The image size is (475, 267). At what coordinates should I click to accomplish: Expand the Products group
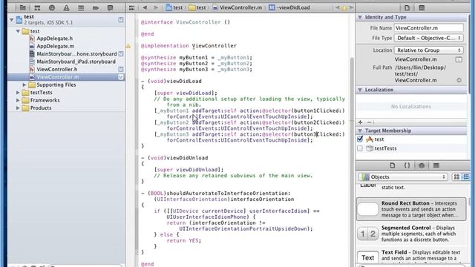click(18, 108)
